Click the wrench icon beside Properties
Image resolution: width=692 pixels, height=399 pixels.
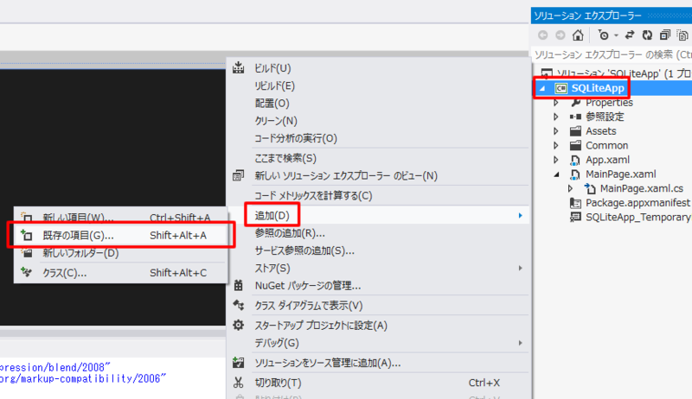coord(575,103)
